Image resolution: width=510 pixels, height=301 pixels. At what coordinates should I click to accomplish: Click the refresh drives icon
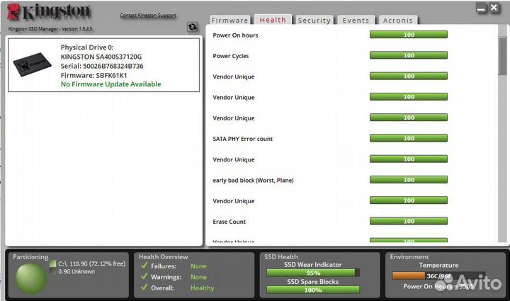coord(192,27)
